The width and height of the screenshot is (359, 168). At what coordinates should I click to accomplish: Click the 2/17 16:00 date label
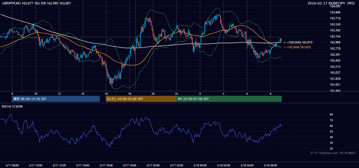pyautogui.click(x=106, y=165)
